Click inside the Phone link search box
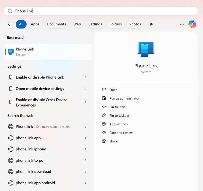 click(101, 11)
